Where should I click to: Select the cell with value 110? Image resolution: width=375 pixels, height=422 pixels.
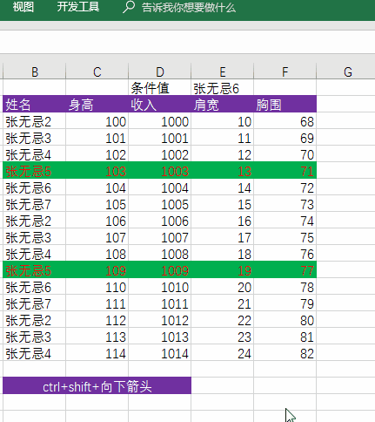(x=97, y=287)
